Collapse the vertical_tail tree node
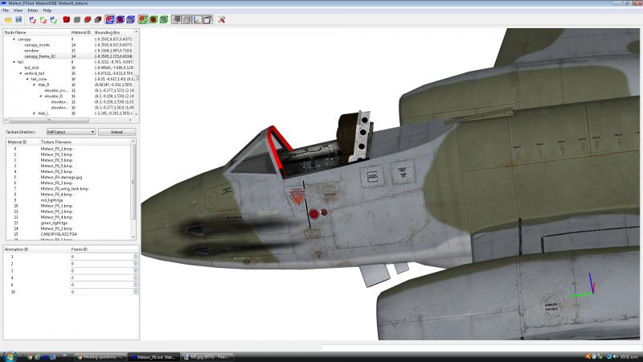This screenshot has width=643, height=362. tap(21, 73)
